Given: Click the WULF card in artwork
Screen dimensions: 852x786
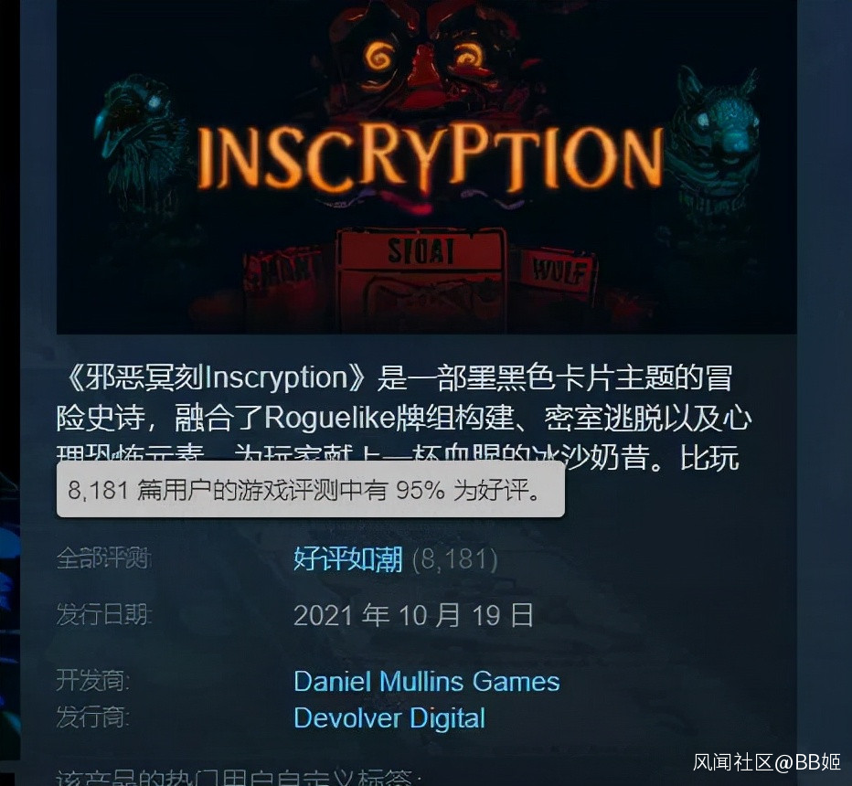Looking at the screenshot, I should click(x=559, y=271).
